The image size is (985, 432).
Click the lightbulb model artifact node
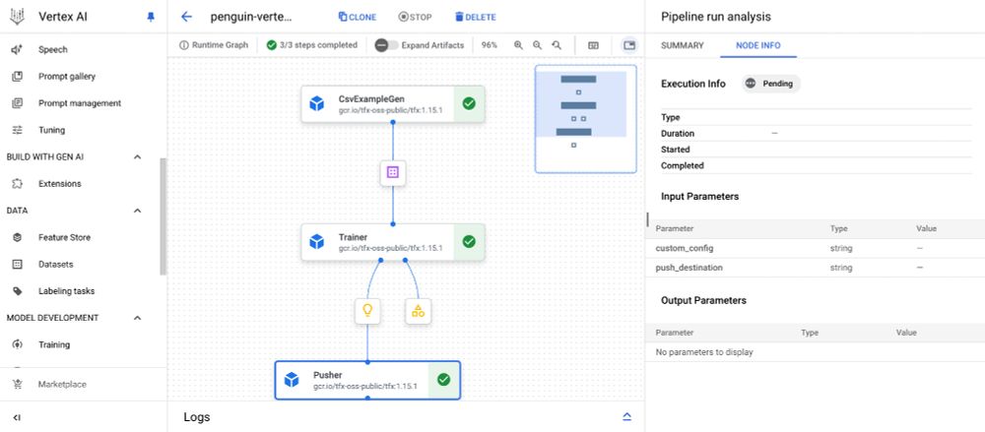367,311
